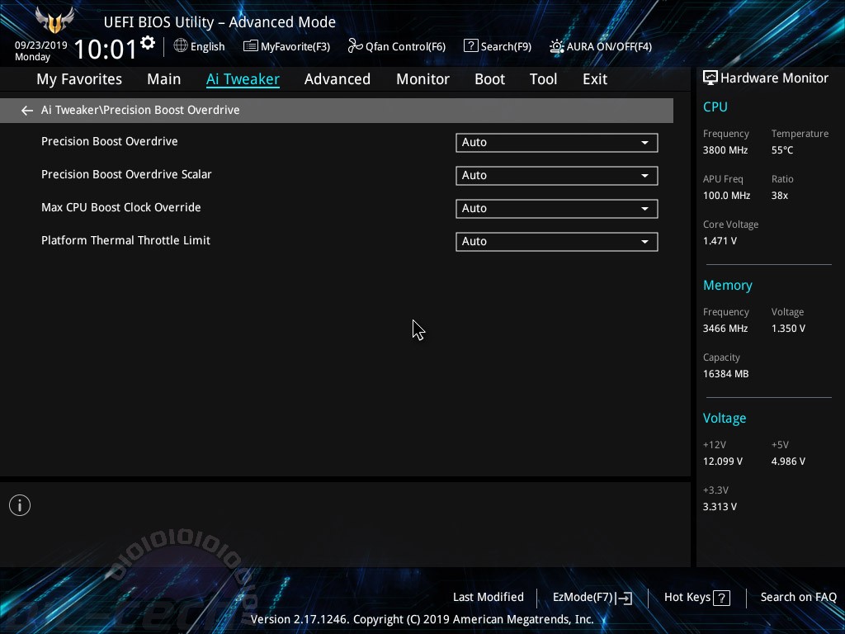Click the Core Voltage value 1.471 V
This screenshot has height=634, width=845.
click(720, 241)
